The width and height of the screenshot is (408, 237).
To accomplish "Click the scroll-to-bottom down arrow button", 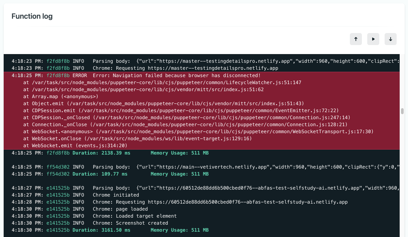I will (390, 39).
